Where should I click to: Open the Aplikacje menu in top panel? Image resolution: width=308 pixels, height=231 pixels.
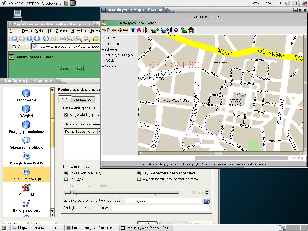pos(16,3)
